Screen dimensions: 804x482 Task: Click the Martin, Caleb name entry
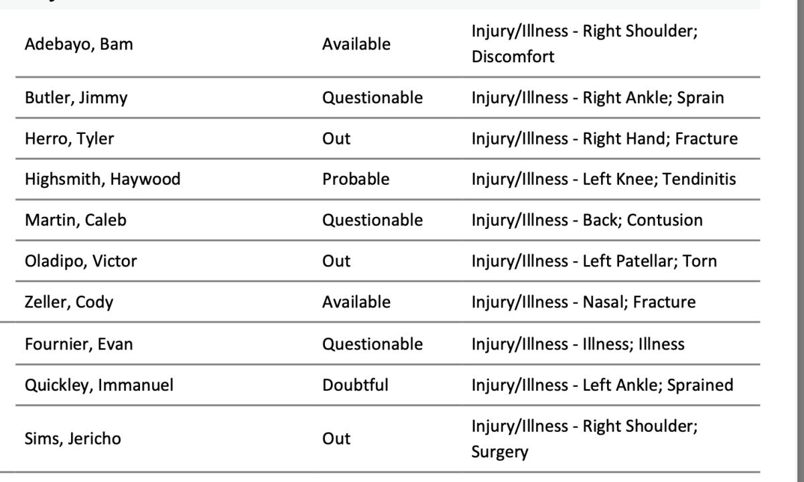[x=75, y=220]
